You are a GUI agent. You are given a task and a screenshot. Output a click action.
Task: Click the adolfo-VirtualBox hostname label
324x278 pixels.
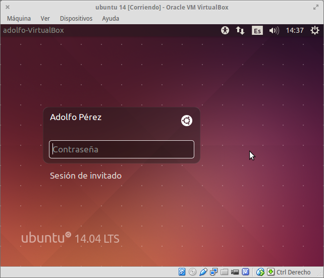(x=33, y=30)
